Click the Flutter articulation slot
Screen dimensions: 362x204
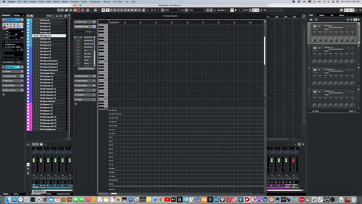(88, 60)
